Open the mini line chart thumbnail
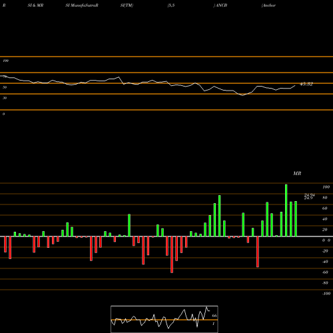This screenshot has height=333, width=333. pyautogui.click(x=165, y=319)
